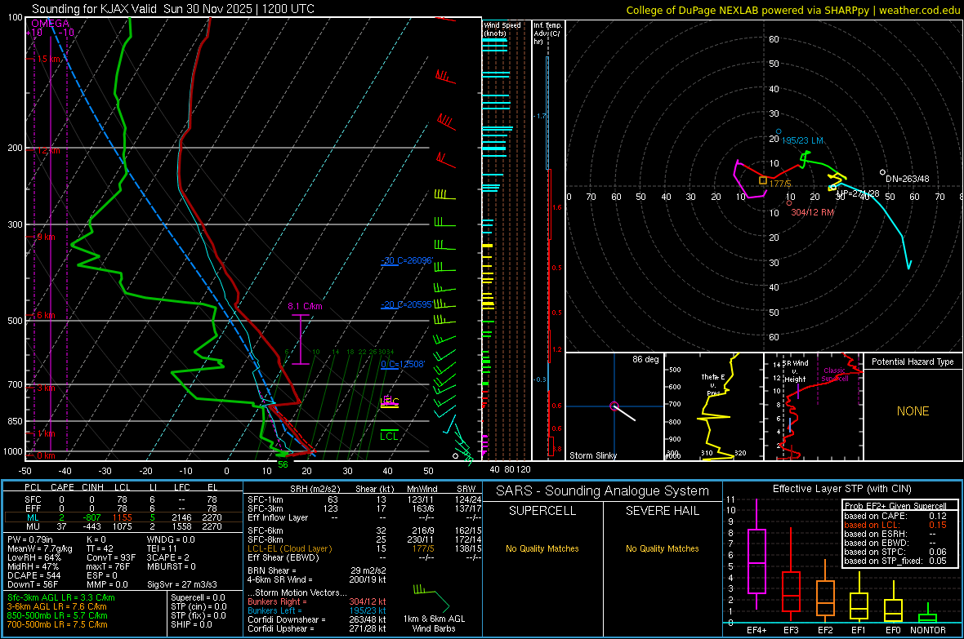Select the SFC parcel row label
This screenshot has width=964, height=639.
point(33,499)
